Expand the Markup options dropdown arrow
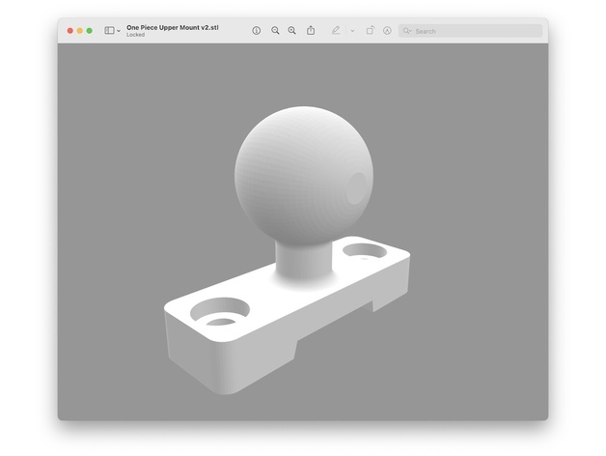Screen dimensions: 606x456 [x=352, y=31]
